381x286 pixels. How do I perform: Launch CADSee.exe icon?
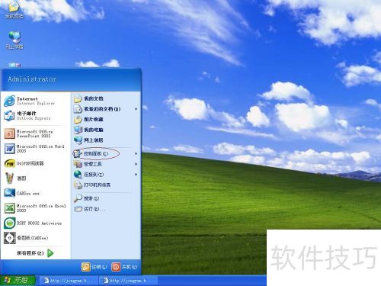9,193
